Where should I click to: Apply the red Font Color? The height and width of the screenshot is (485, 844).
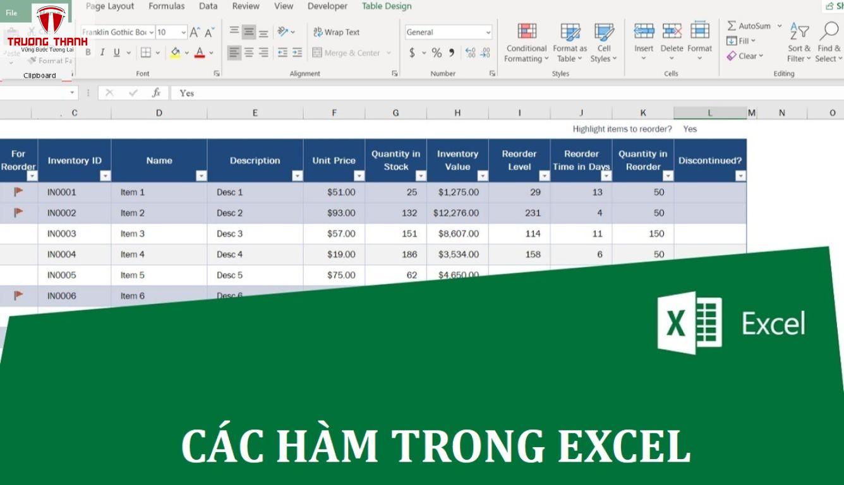(200, 53)
